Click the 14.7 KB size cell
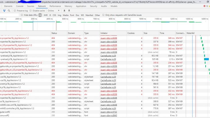Viewport: 210px width, 118px height. point(155,73)
